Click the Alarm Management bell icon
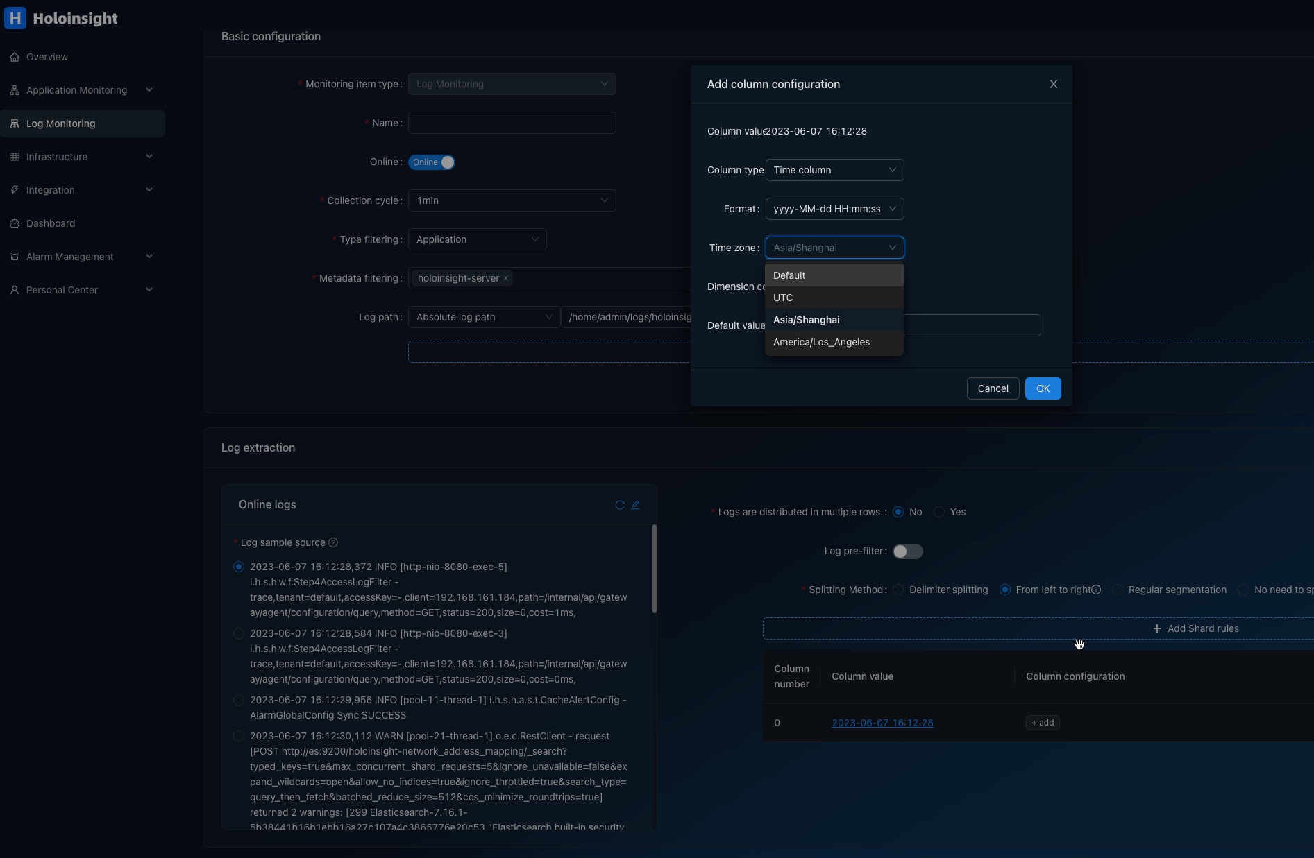1314x858 pixels. coord(15,257)
